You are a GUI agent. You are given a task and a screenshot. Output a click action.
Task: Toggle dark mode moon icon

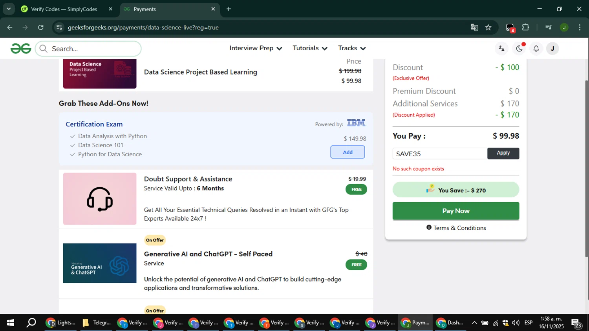pyautogui.click(x=519, y=49)
